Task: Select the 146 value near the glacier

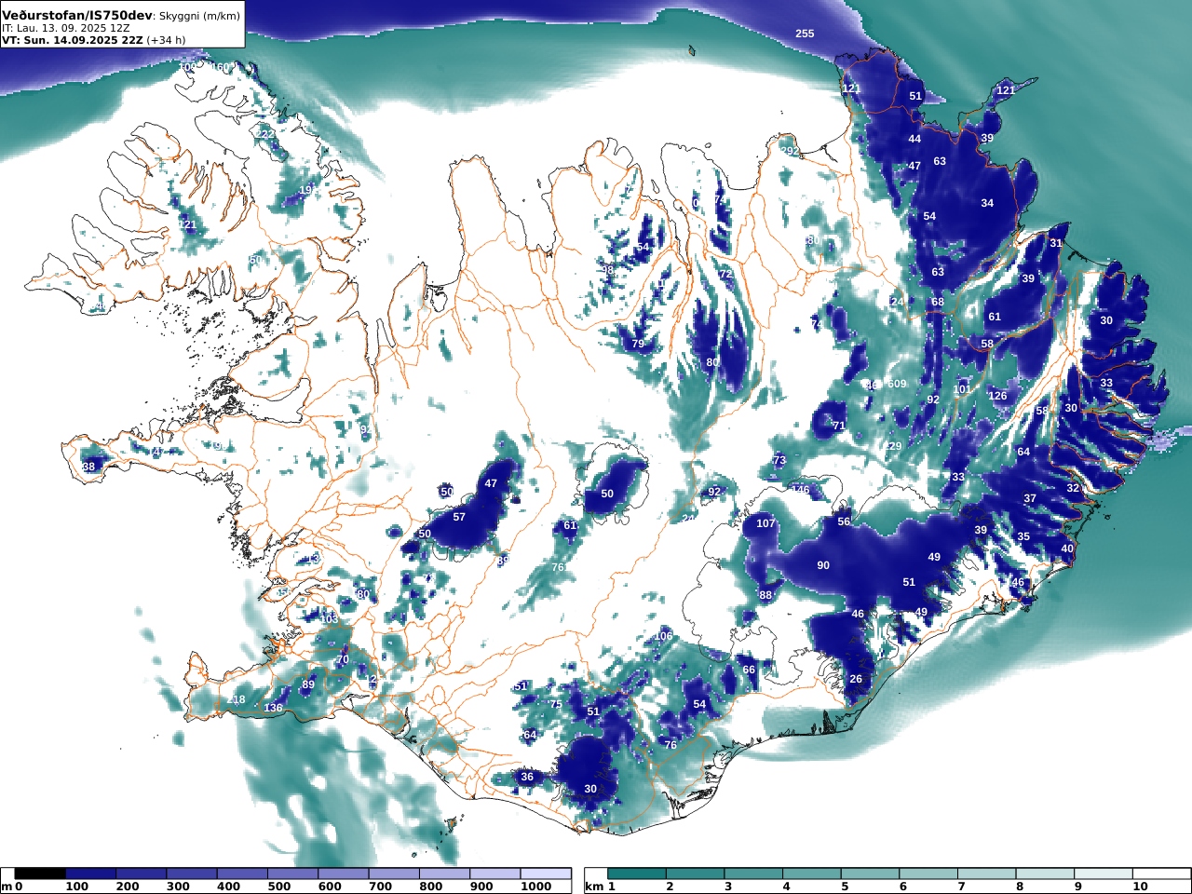Action: click(801, 490)
